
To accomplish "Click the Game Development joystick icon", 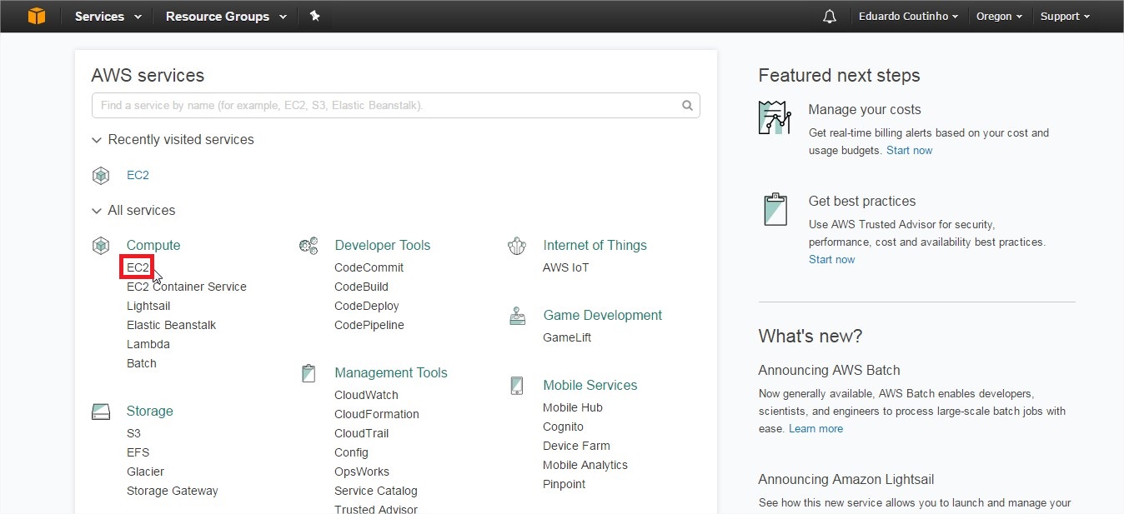I will (x=517, y=316).
